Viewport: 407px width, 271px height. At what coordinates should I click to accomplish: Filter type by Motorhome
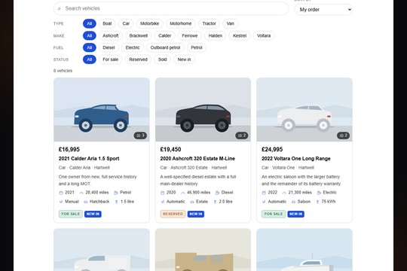point(181,23)
